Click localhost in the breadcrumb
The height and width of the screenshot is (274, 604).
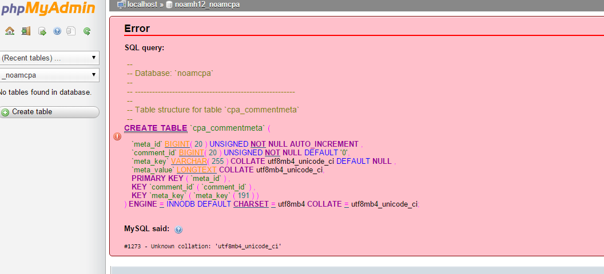pyautogui.click(x=141, y=5)
